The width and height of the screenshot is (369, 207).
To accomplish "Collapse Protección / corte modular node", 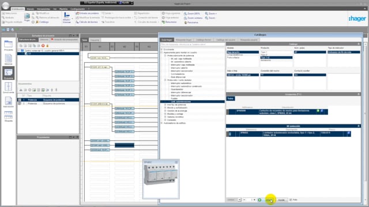I will (165, 80).
